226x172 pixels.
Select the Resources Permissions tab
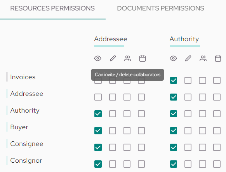52,9
